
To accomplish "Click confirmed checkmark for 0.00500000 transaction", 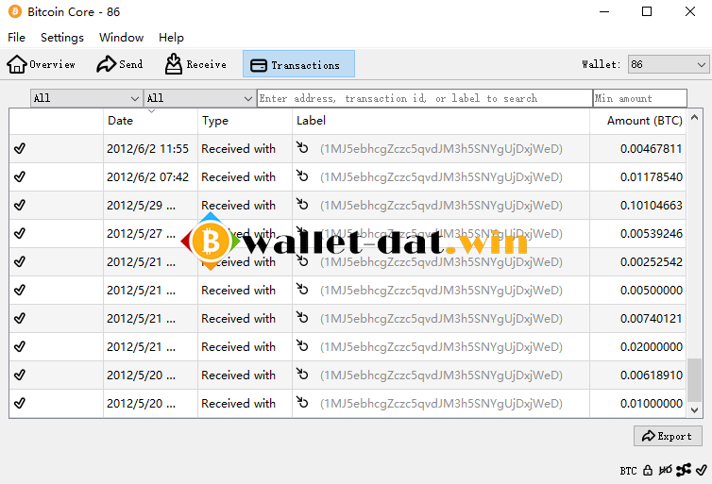I will 20,290.
